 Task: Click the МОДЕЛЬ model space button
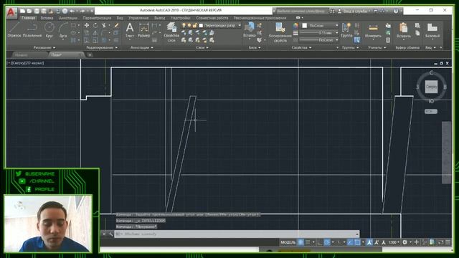click(288, 242)
